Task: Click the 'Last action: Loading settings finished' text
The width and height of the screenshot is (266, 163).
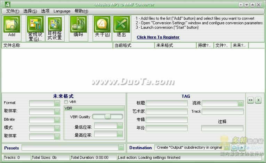Action: pyautogui.click(x=149, y=157)
